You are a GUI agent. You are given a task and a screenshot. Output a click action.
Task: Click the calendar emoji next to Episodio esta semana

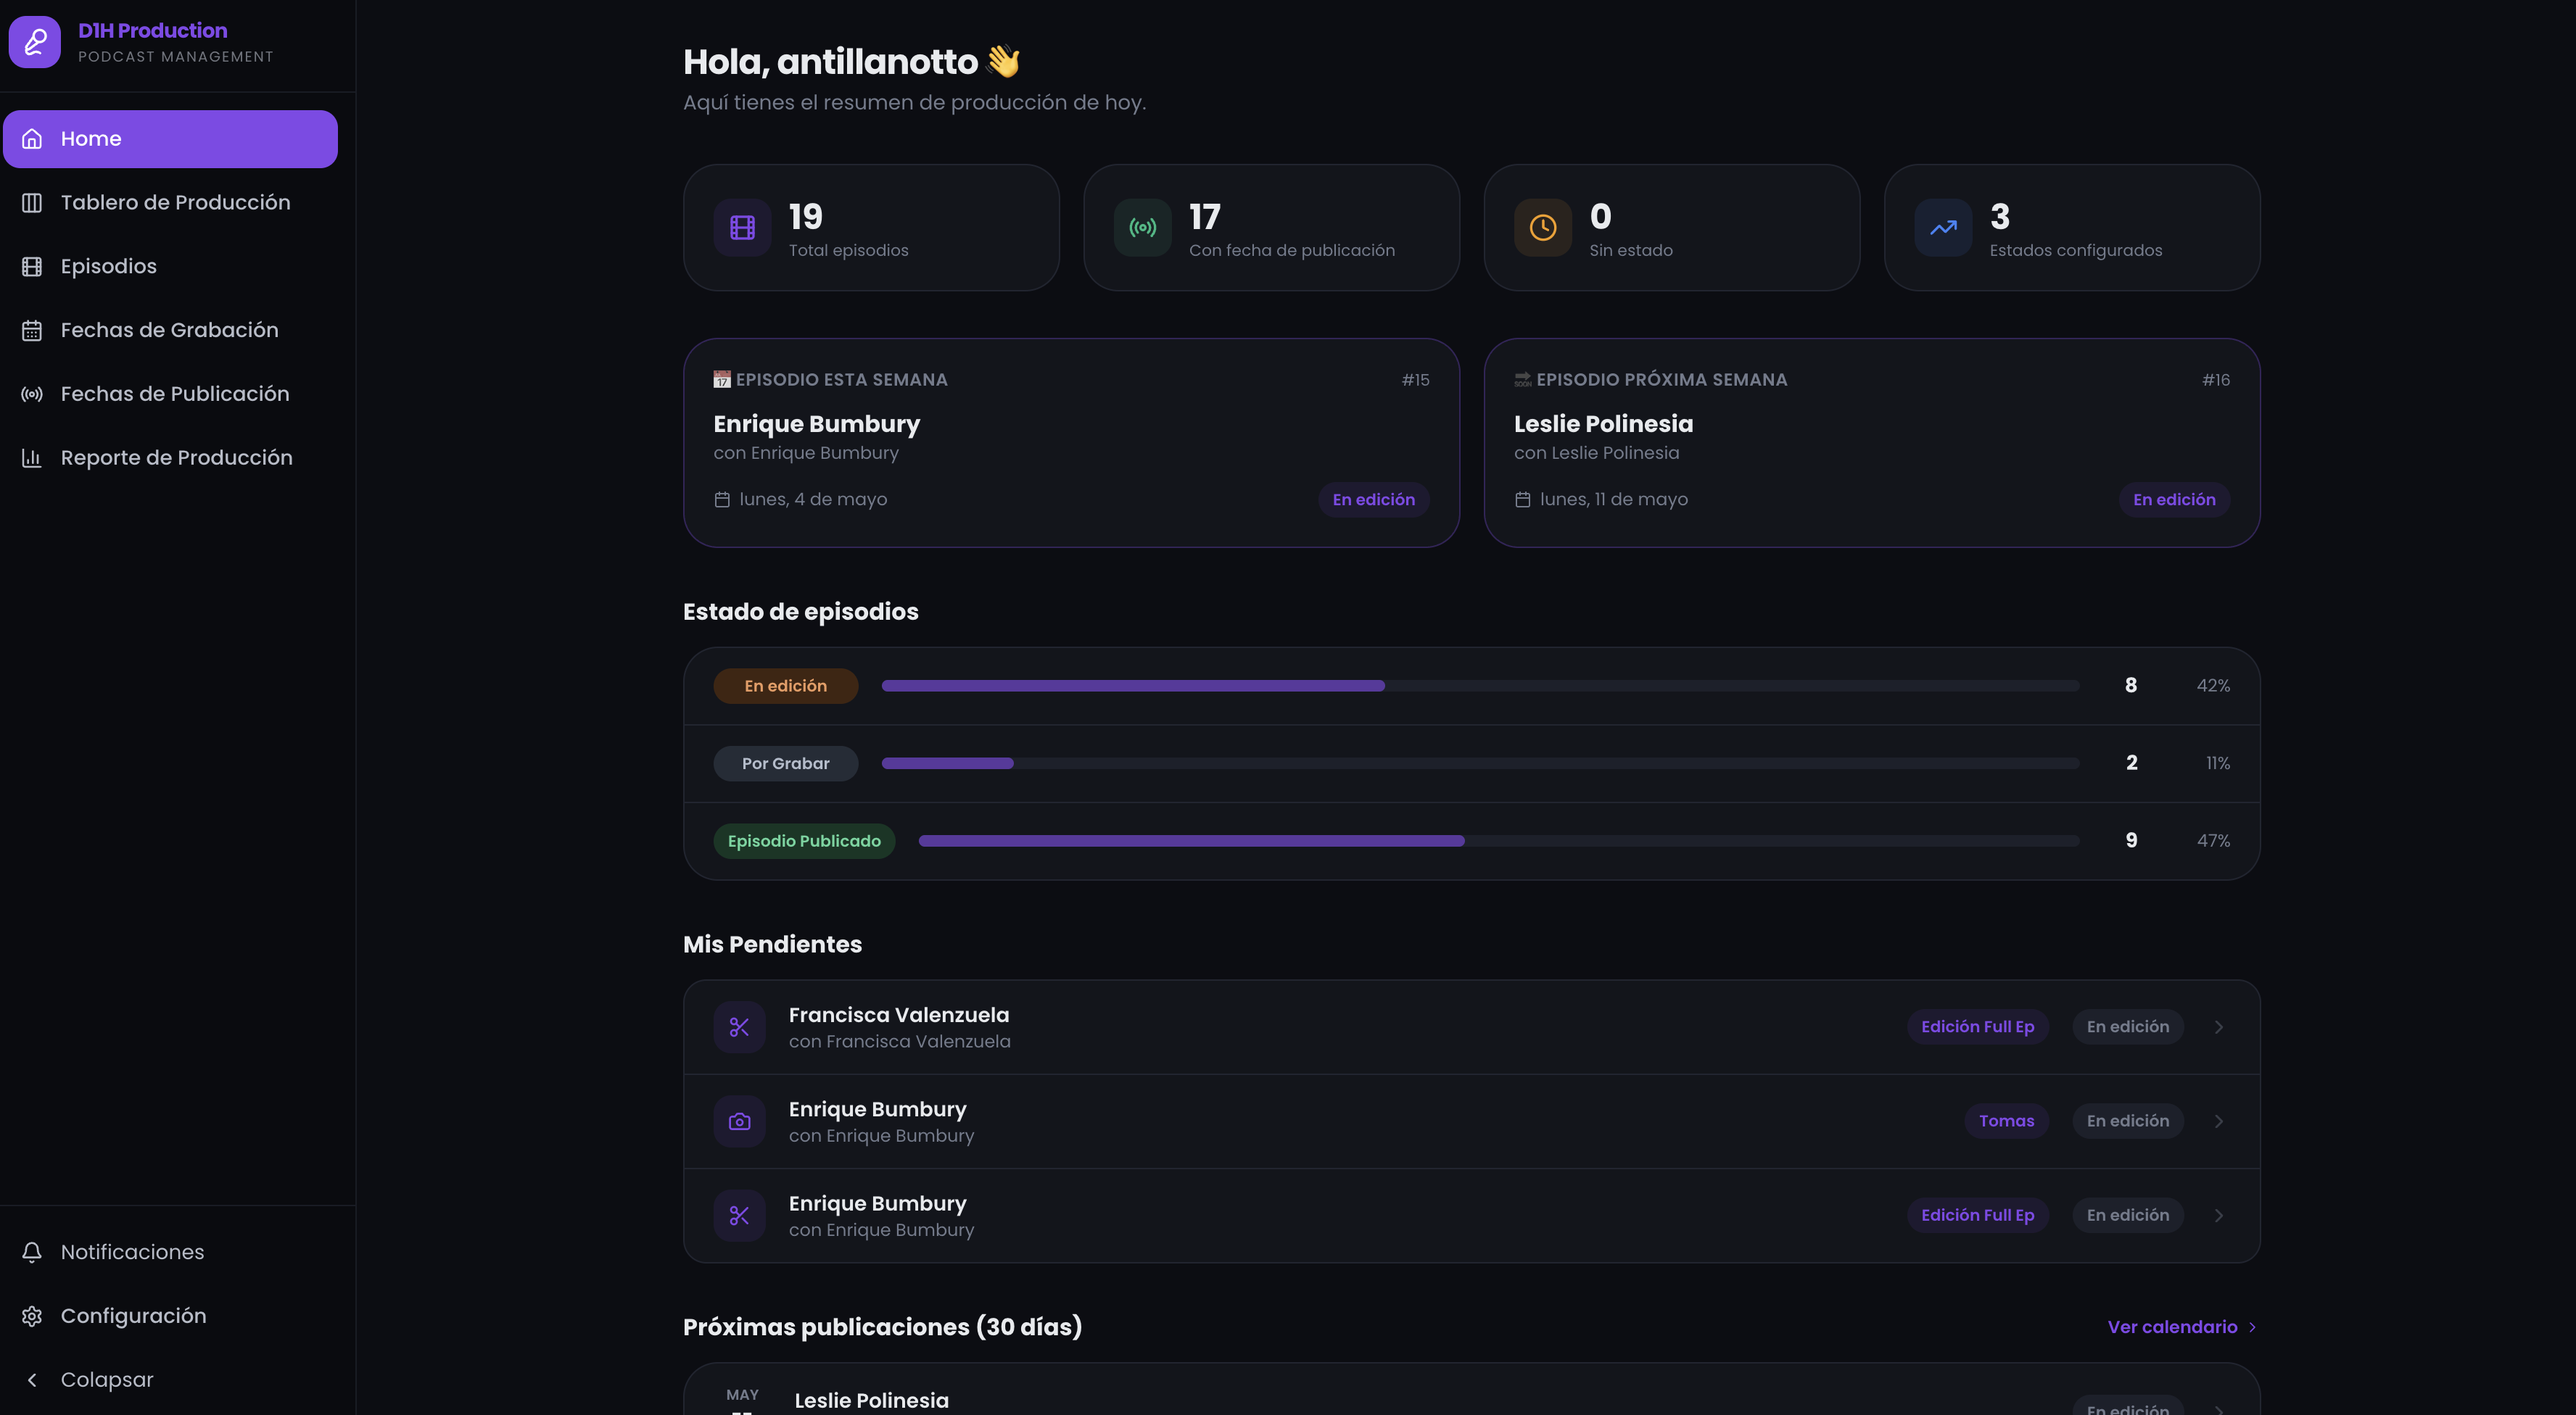(722, 380)
